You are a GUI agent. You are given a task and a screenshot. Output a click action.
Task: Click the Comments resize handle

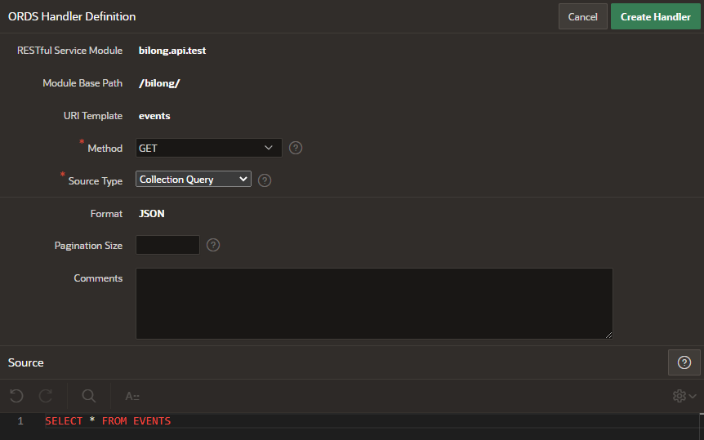point(608,335)
